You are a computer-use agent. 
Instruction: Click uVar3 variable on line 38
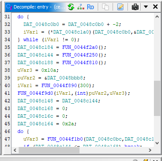pyautogui.click(x=25, y=70)
